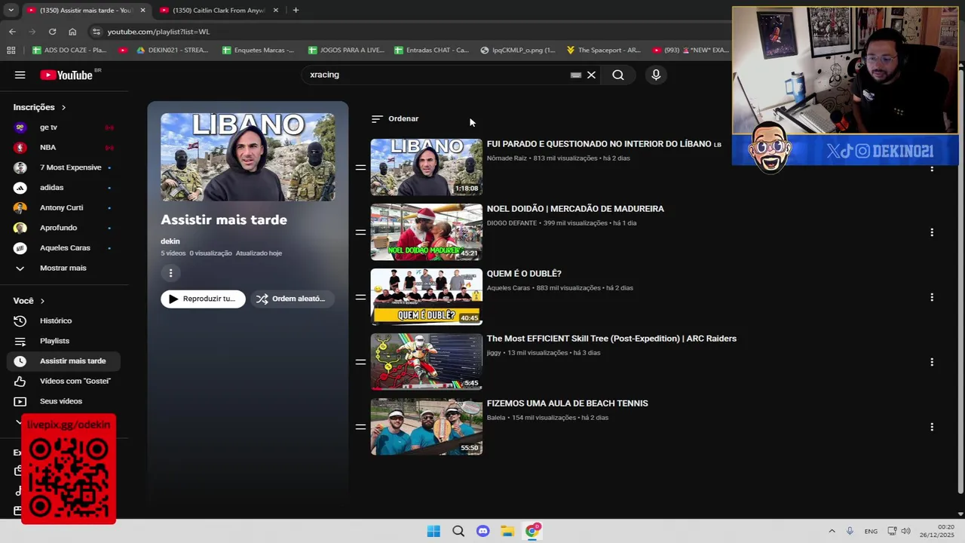Open Aprofundo subscription channel
Screen dimensions: 965x543
tap(63, 228)
